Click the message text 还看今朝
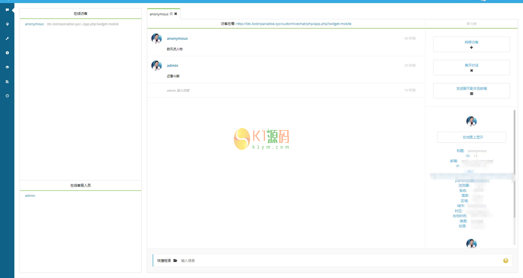523x278 pixels. (173, 76)
